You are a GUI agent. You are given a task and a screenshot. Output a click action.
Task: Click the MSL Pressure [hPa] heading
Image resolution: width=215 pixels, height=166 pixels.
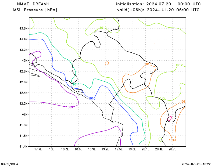[35, 10]
